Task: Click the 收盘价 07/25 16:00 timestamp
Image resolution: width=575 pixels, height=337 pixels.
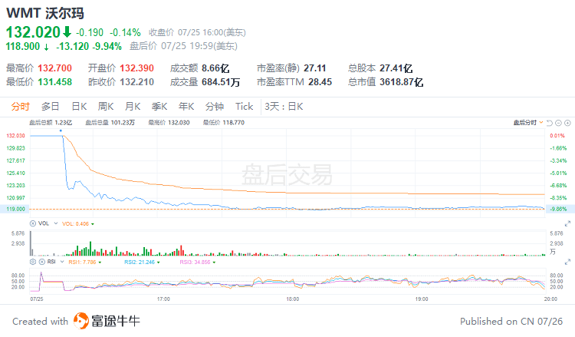Action: (197, 32)
